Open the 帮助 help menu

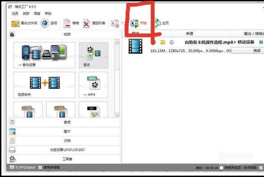[x=48, y=13]
